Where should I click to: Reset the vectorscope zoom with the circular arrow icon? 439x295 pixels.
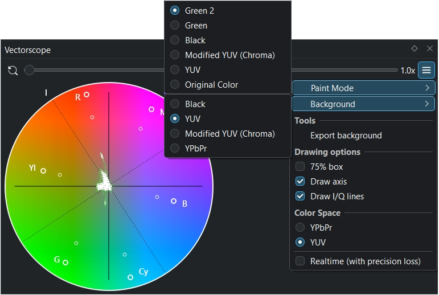pos(13,71)
